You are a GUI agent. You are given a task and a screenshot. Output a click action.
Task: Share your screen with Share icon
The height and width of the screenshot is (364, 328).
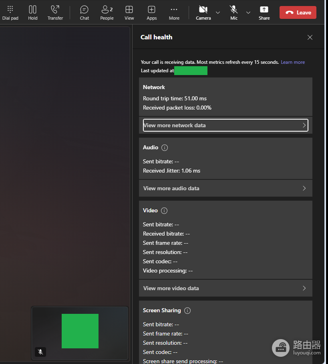[264, 13]
